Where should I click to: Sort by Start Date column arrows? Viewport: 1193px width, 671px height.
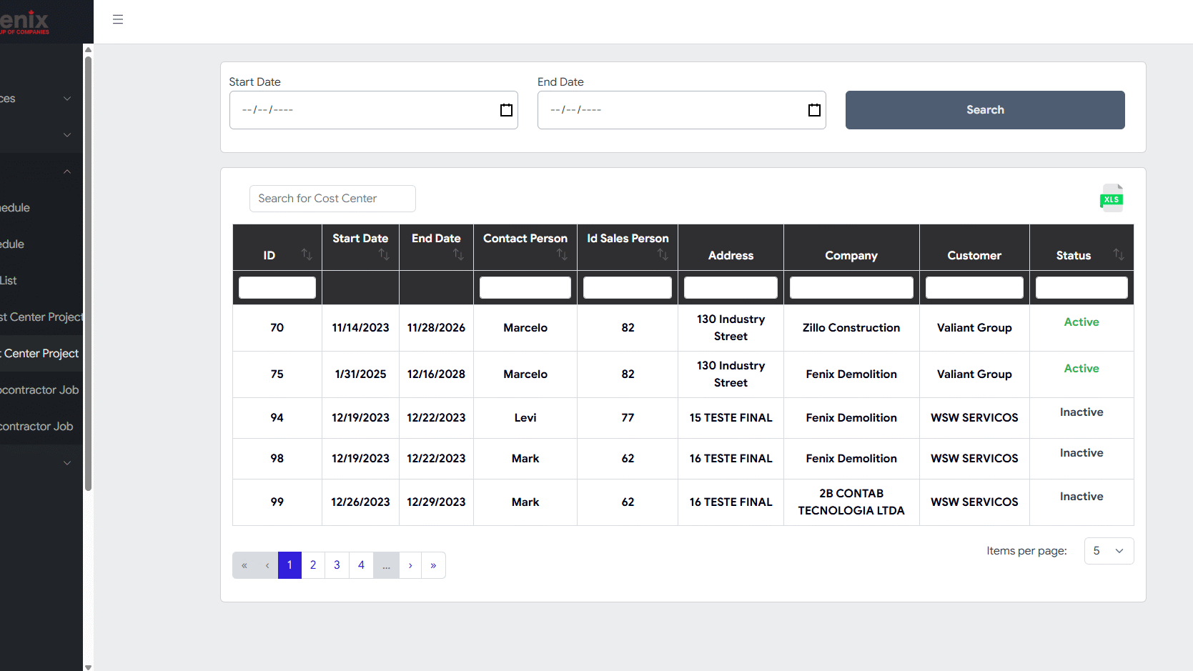click(x=384, y=254)
